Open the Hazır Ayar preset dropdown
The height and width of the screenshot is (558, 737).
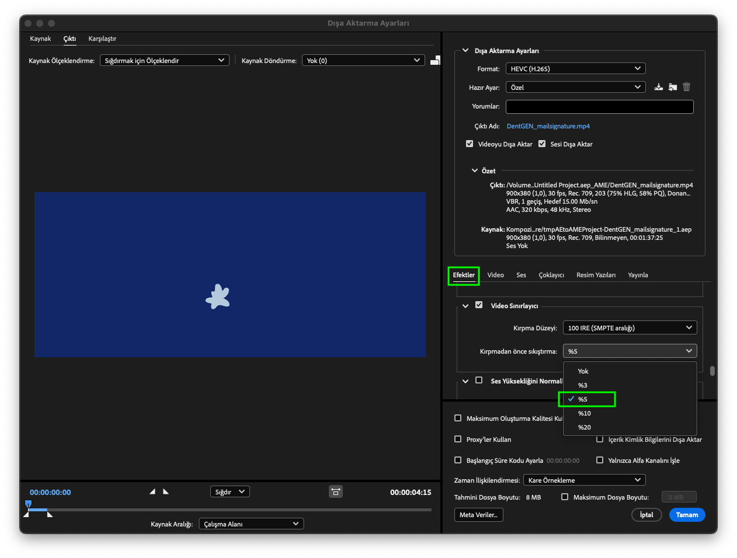pos(575,87)
